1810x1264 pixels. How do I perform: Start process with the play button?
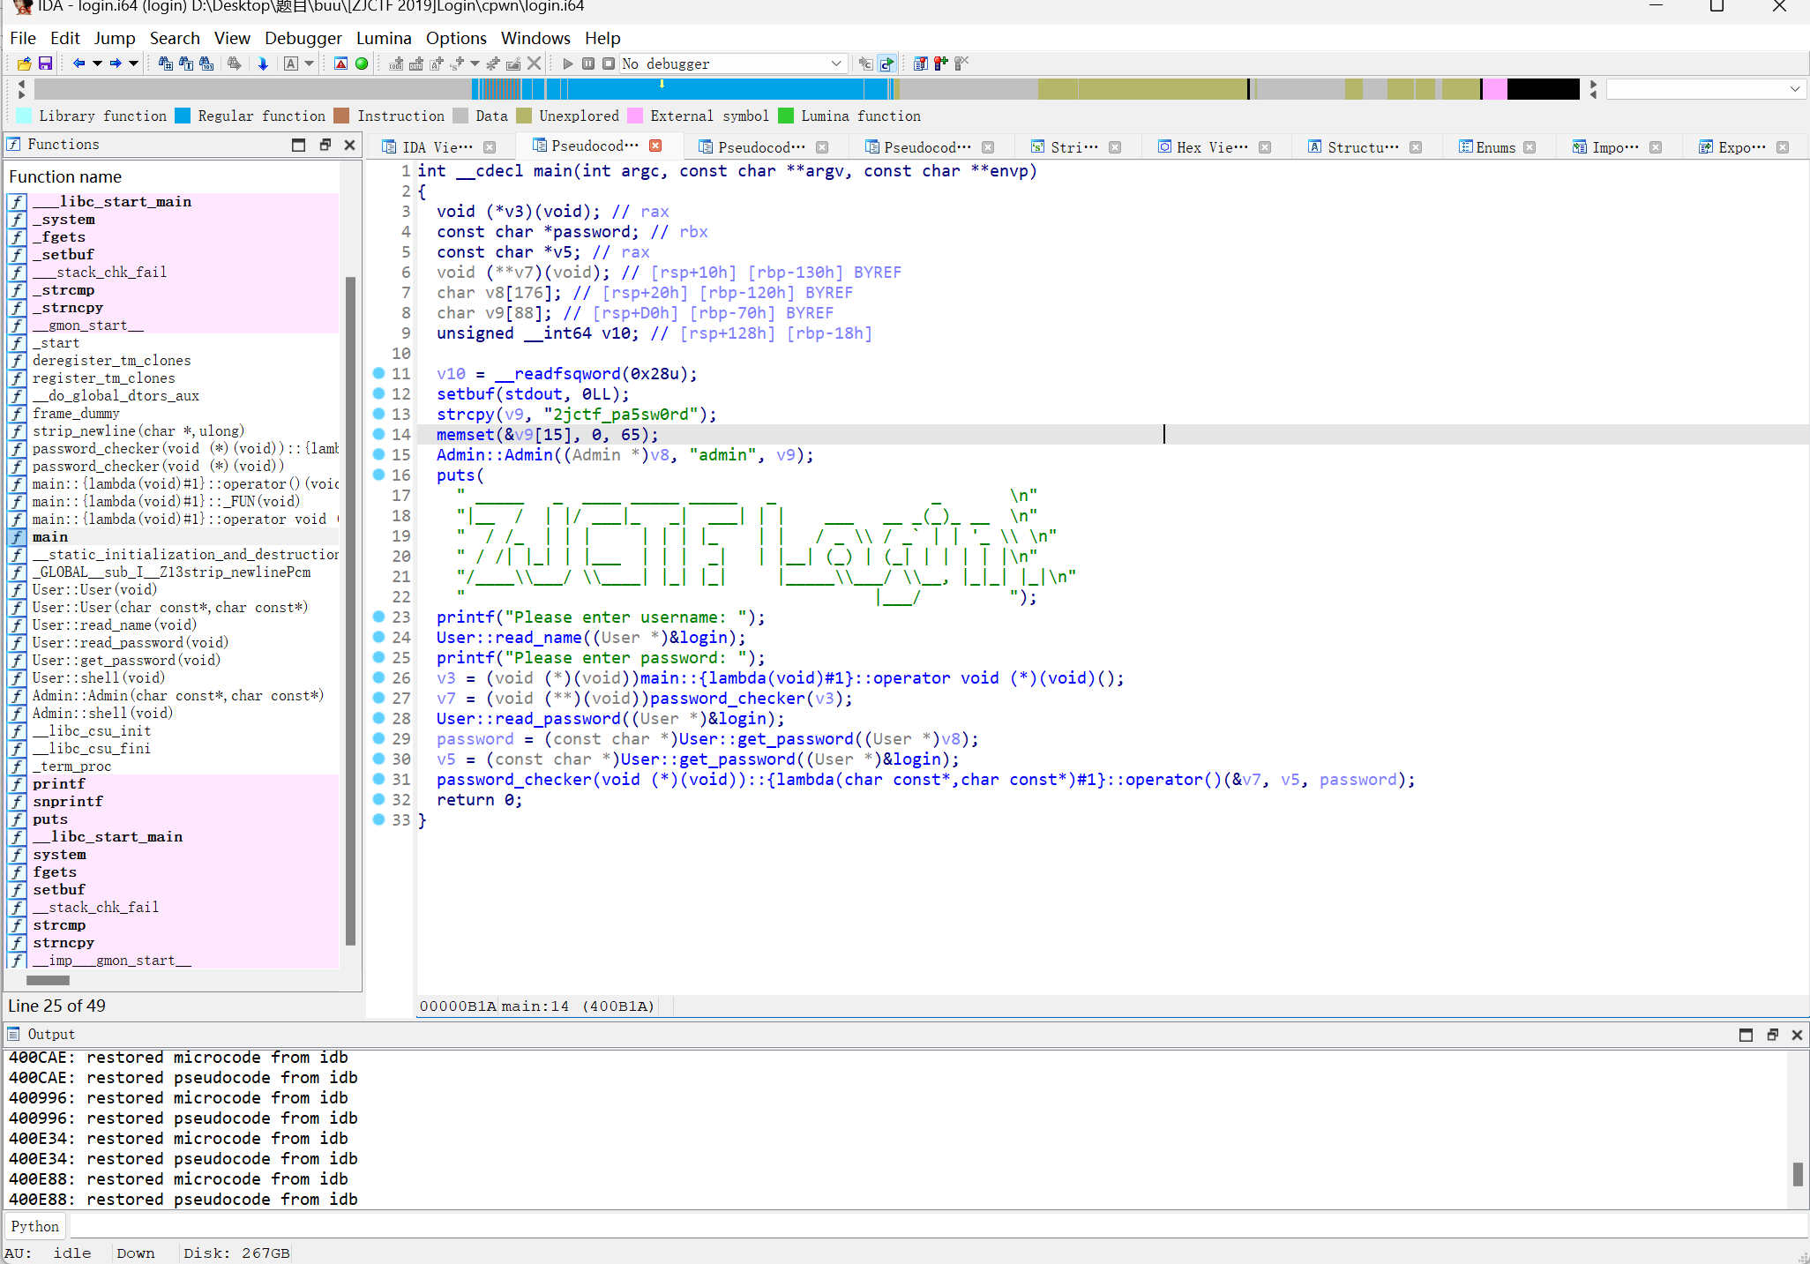pyautogui.click(x=568, y=64)
